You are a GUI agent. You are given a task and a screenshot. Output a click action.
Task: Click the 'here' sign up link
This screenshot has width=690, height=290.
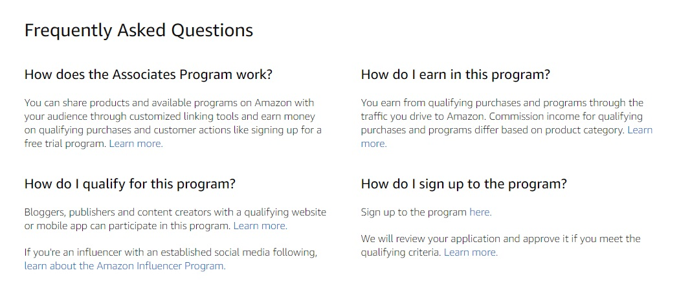[x=480, y=212]
